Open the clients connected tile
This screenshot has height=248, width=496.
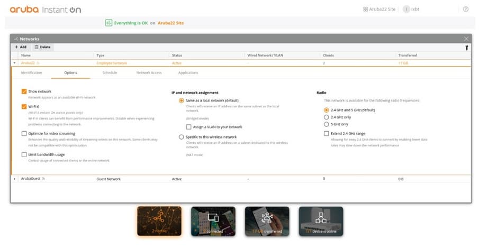[213, 221]
